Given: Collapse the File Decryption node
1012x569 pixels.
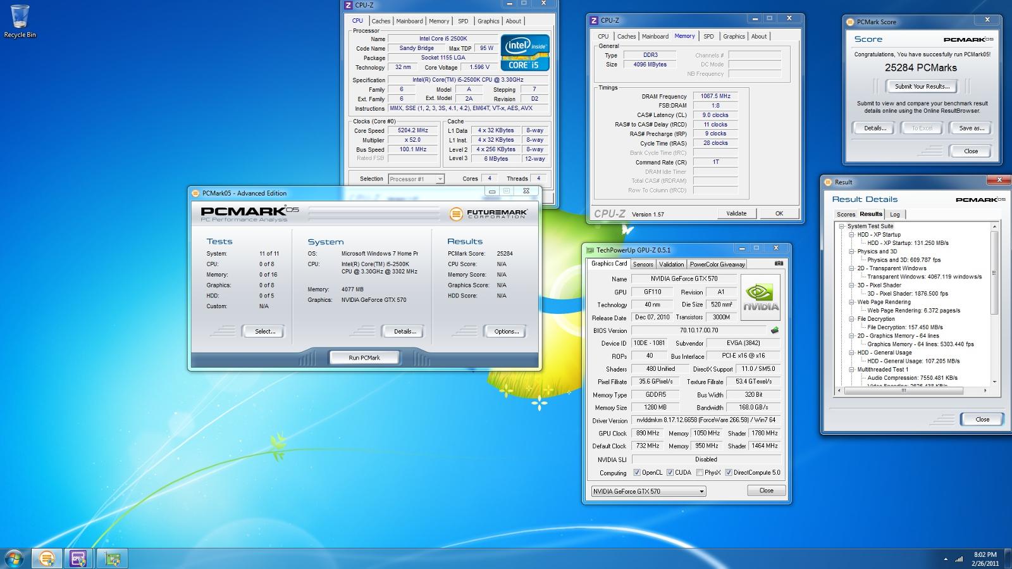Looking at the screenshot, I should (x=851, y=319).
